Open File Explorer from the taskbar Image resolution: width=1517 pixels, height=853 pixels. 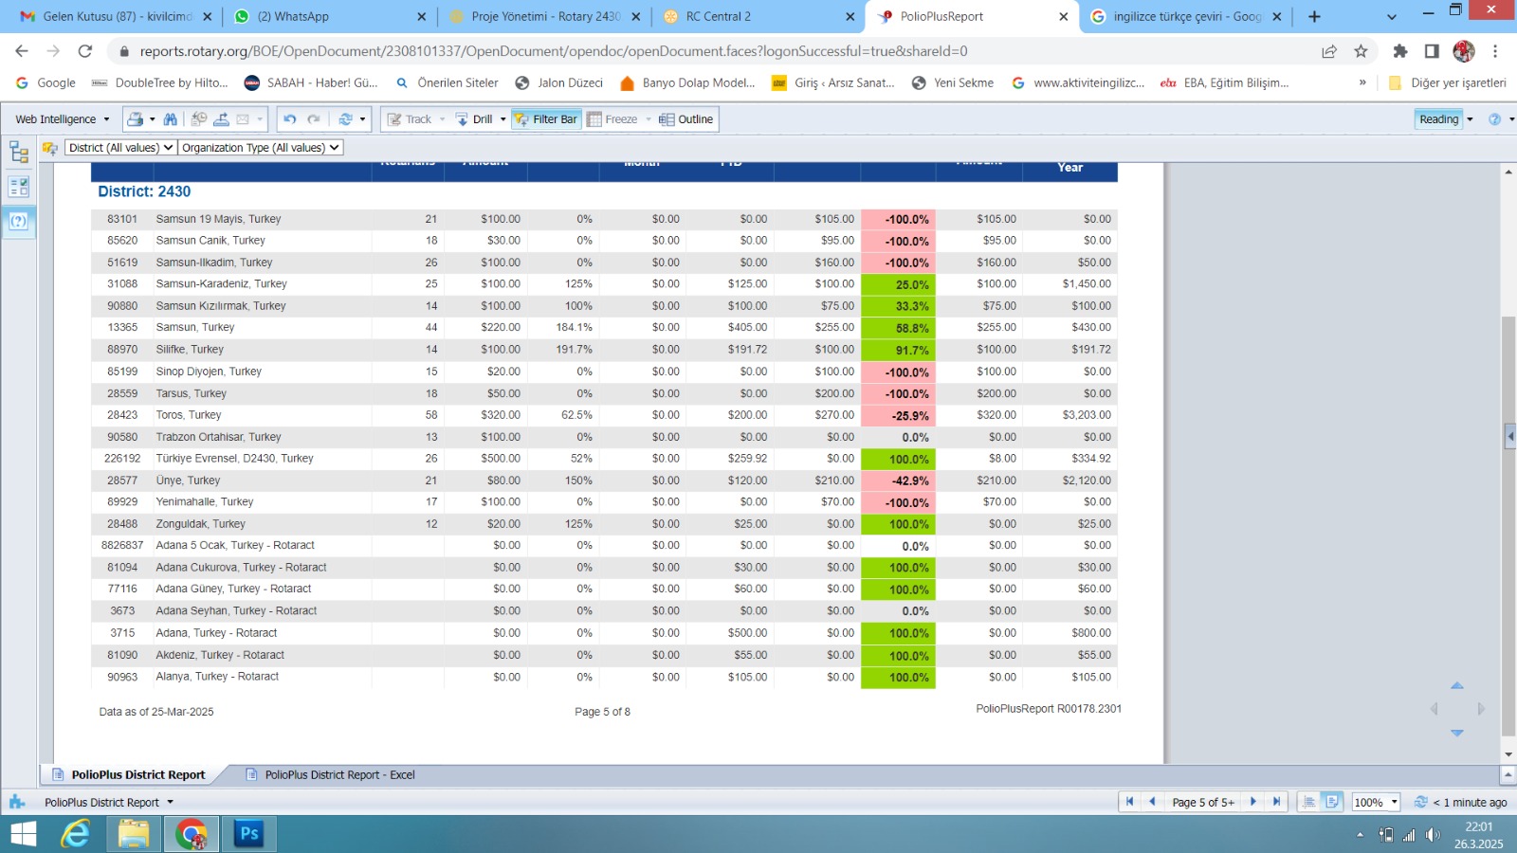(134, 834)
